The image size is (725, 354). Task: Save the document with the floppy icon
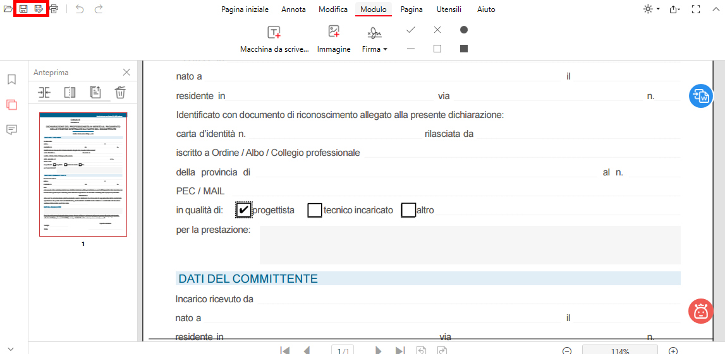[23, 9]
